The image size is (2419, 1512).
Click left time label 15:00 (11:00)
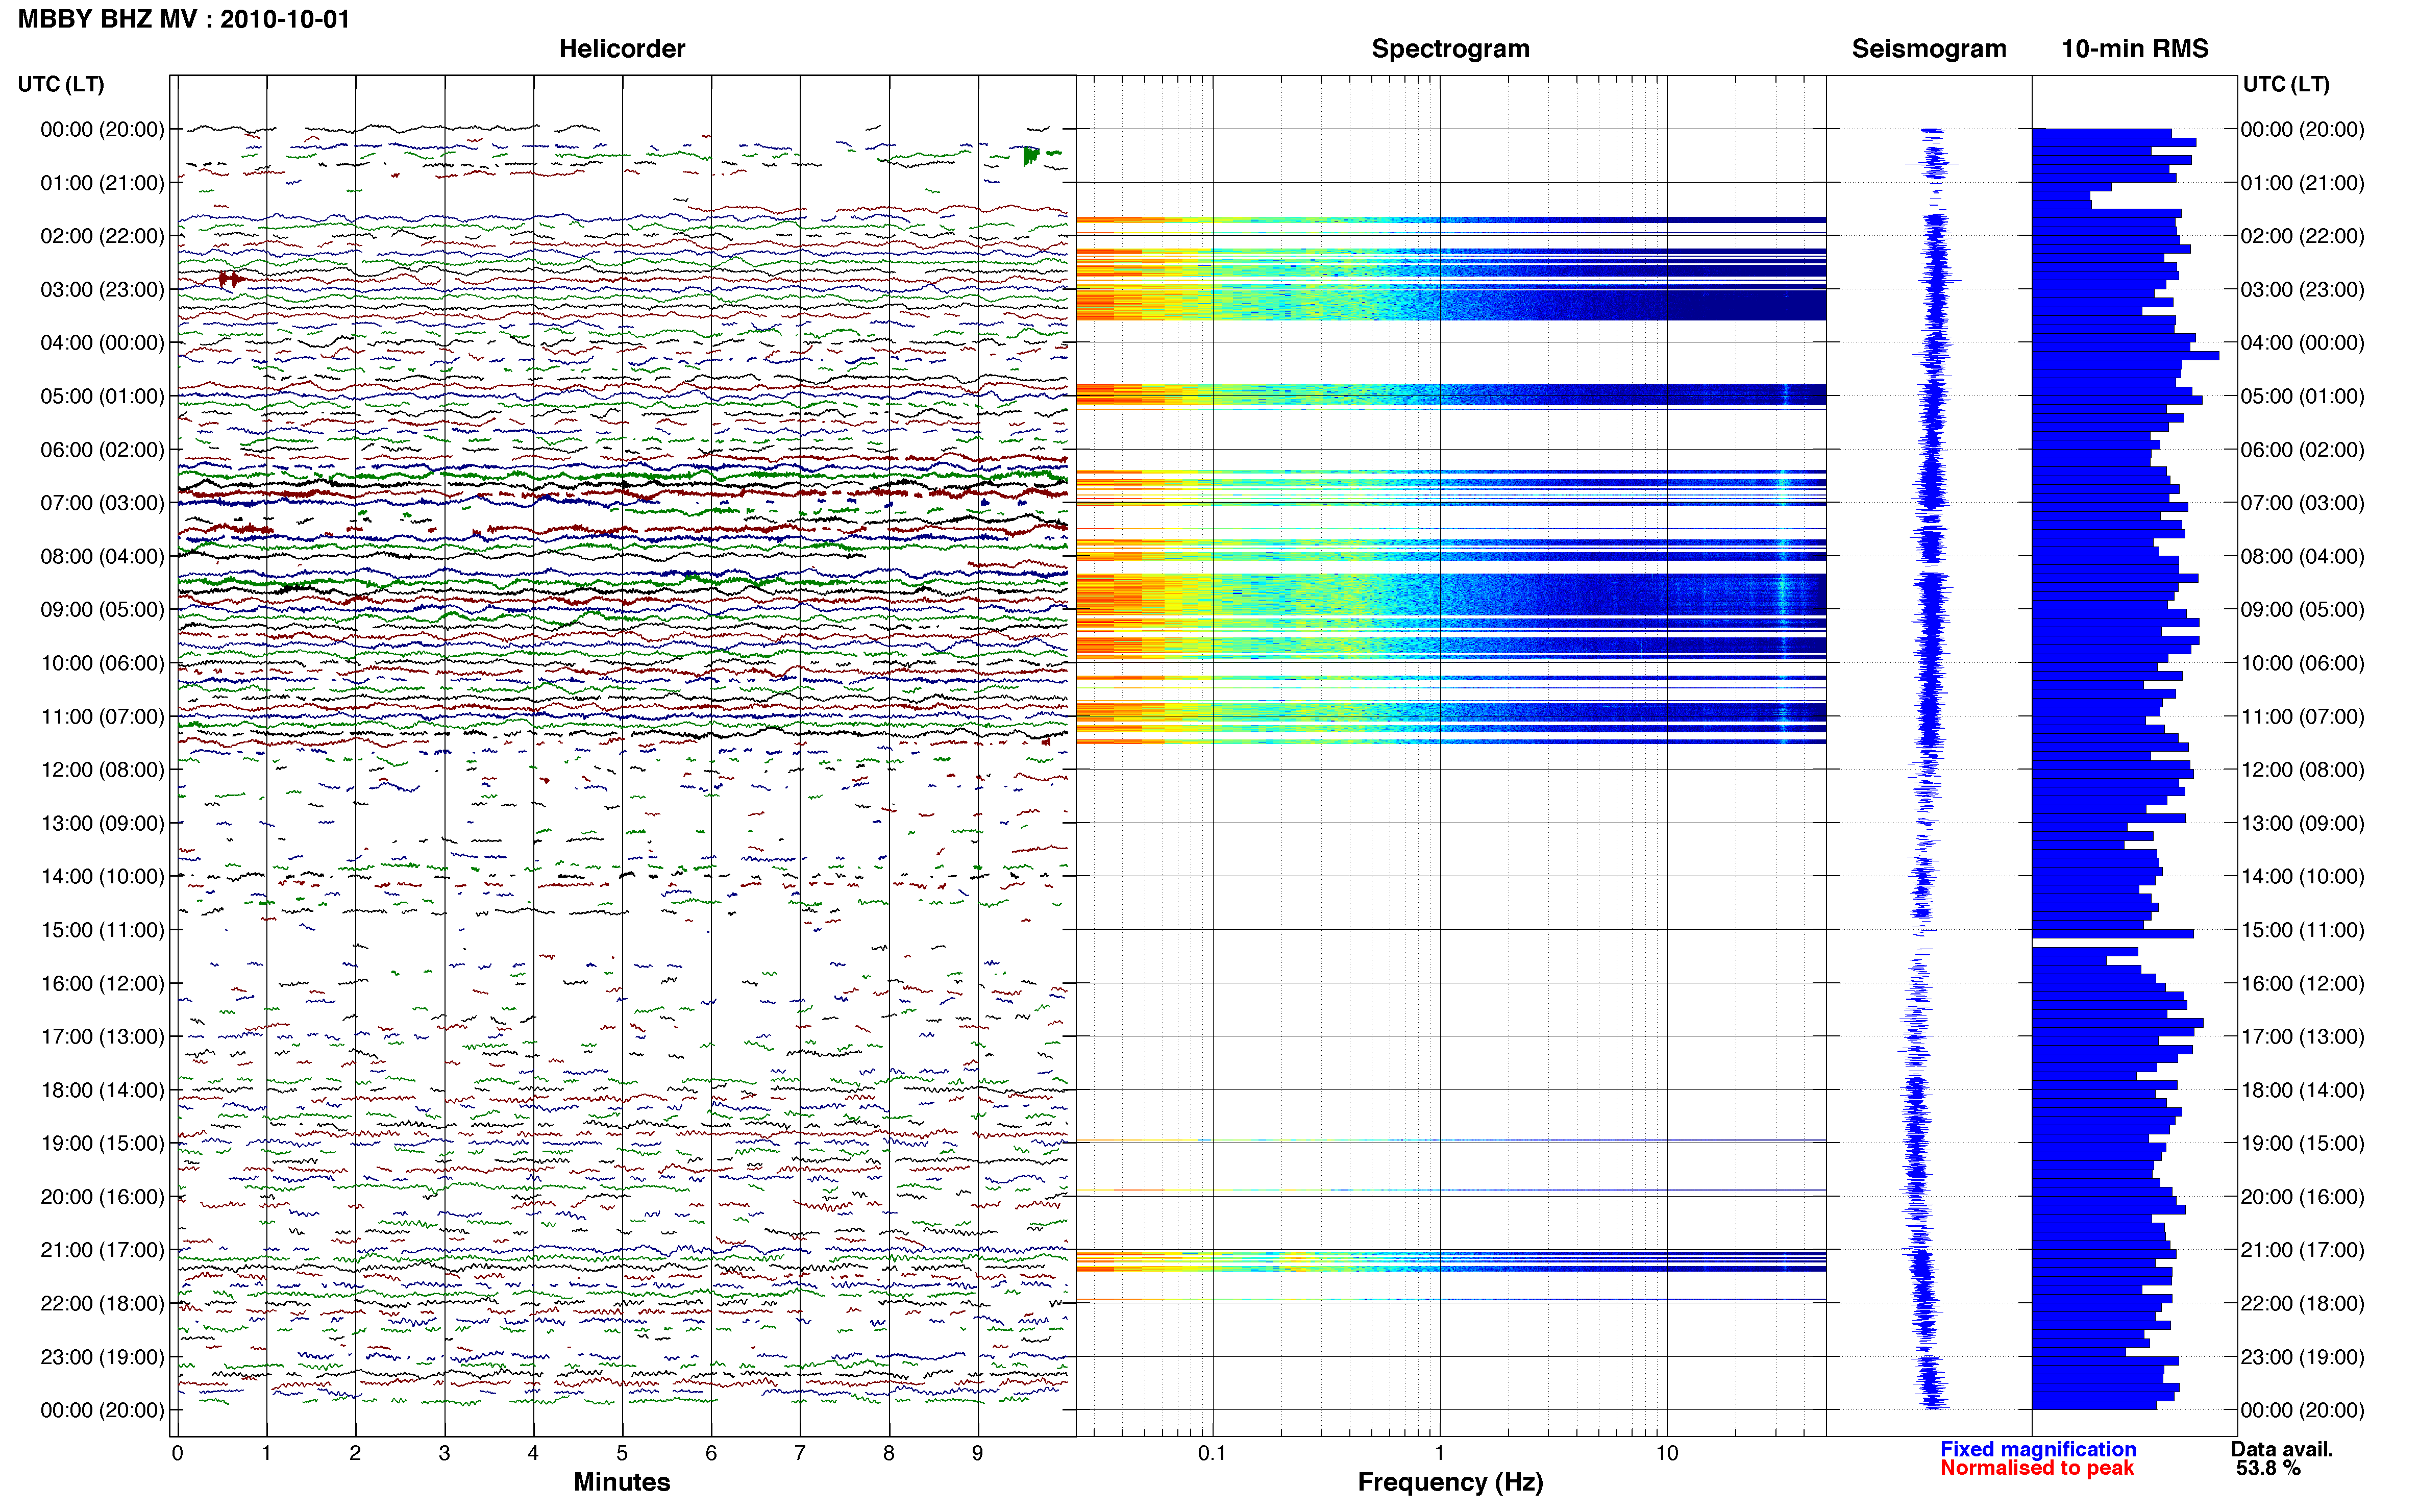tap(102, 930)
